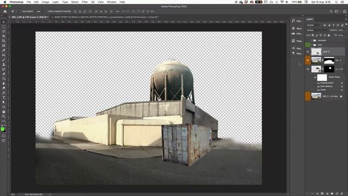Open the Layers panel options menu
This screenshot has height=196, width=348.
click(x=346, y=19)
